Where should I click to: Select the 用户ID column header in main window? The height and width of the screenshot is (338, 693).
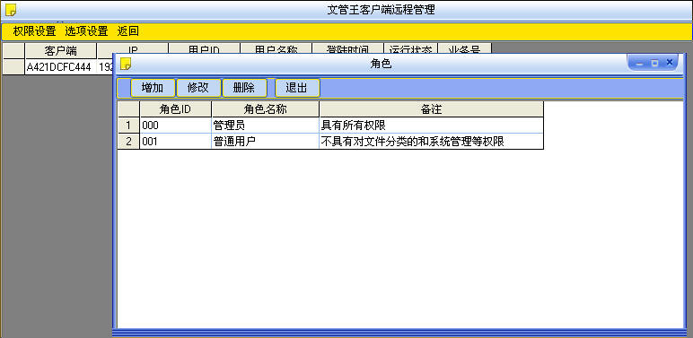(x=204, y=48)
